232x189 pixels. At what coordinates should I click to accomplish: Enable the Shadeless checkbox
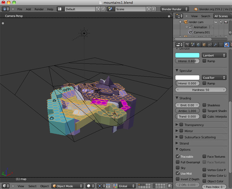204,105
